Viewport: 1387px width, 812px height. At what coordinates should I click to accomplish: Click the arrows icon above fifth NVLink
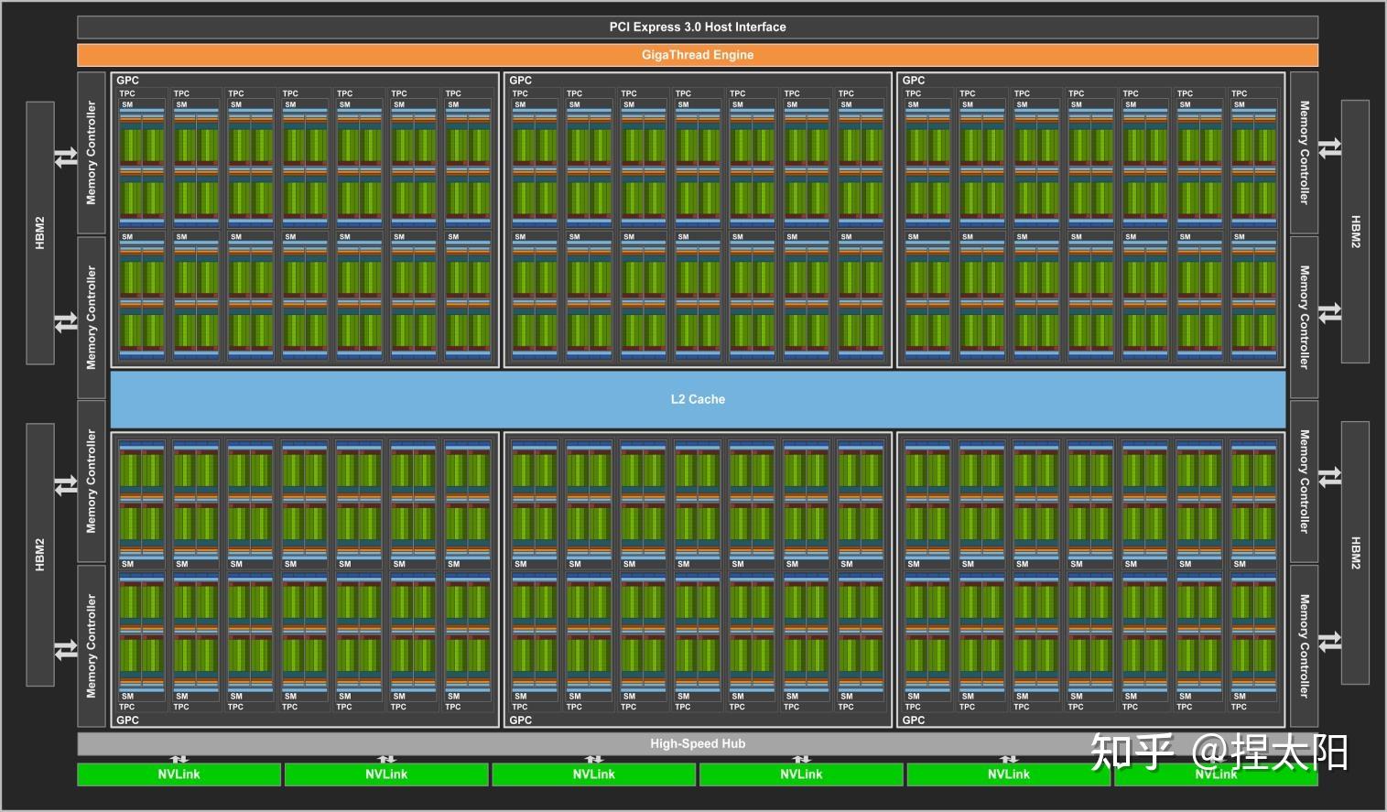[x=1009, y=759]
